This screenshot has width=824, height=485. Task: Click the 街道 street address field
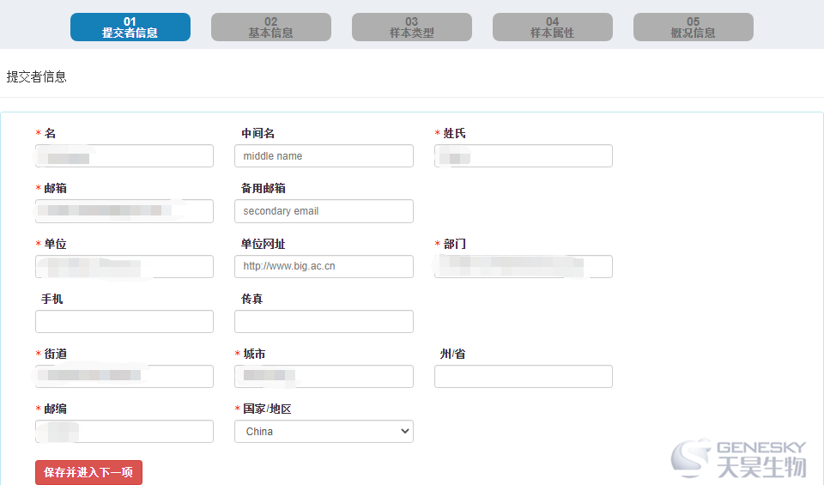pos(124,377)
